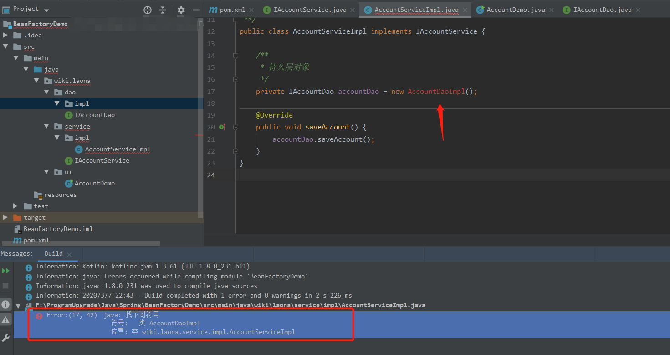This screenshot has height=355, width=670.
Task: Select the Scroll from Source crosshair icon
Action: [x=147, y=9]
